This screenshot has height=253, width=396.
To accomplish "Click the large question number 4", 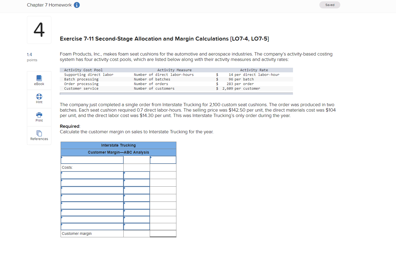I will [x=39, y=30].
